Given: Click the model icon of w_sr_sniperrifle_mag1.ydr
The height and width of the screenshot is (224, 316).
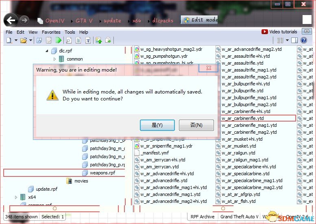Looking at the screenshot, I should [x=137, y=146].
